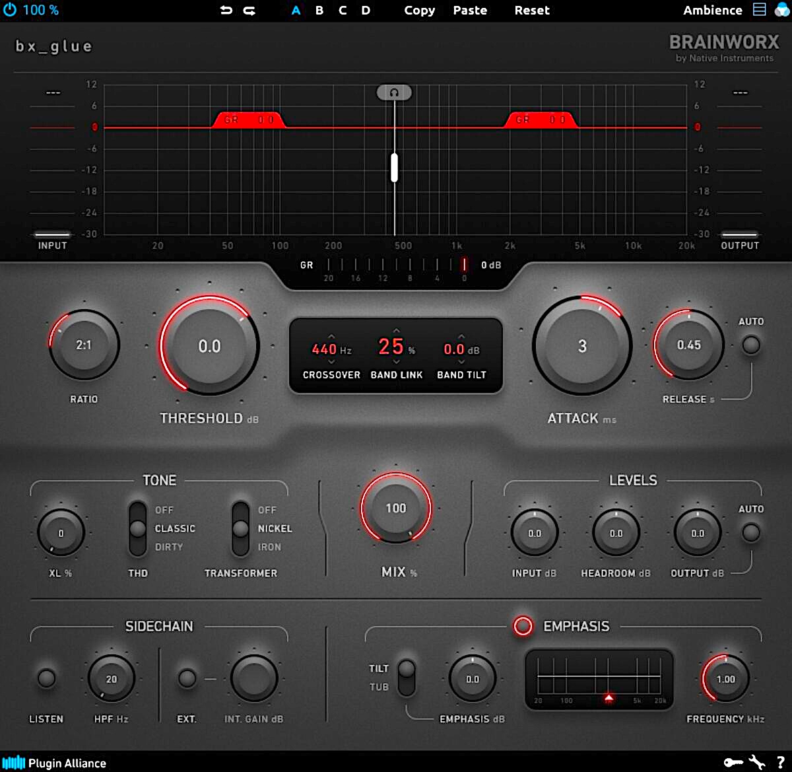
Task: Toggle the sidechain Listen button
Action: point(46,678)
